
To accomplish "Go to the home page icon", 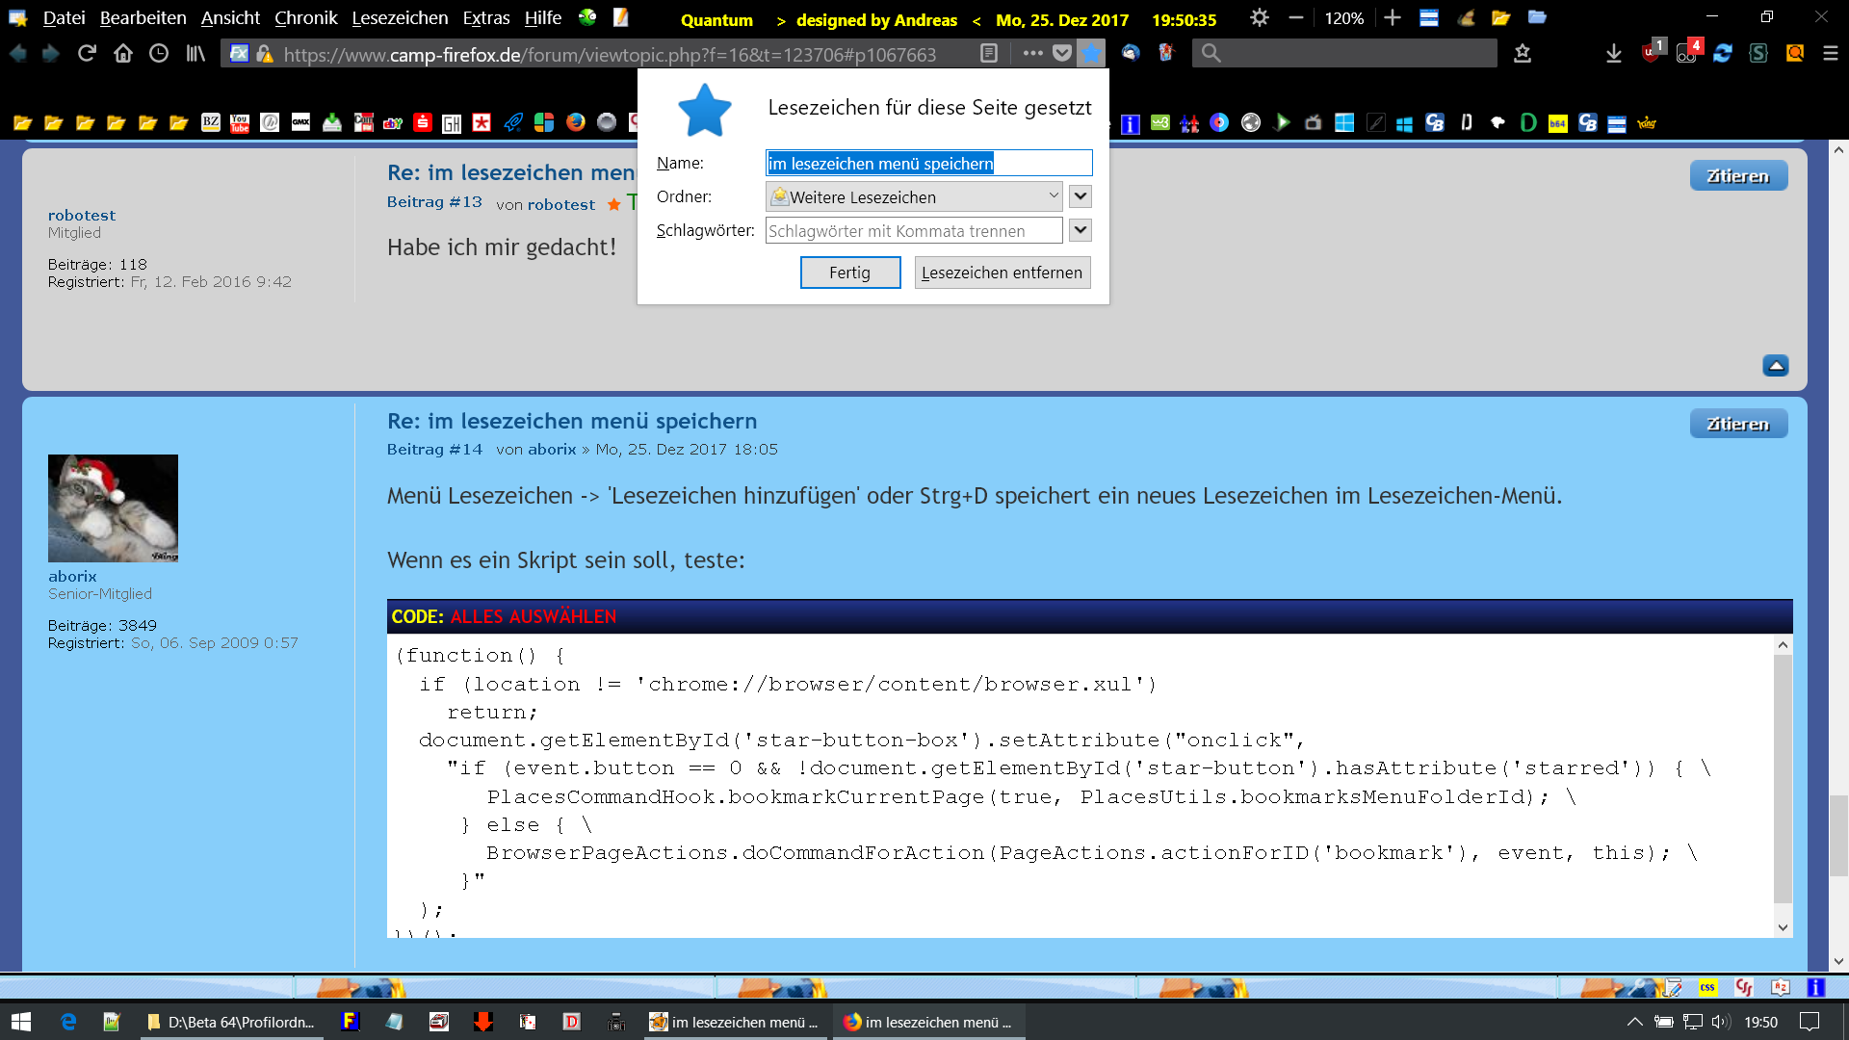I will (123, 54).
